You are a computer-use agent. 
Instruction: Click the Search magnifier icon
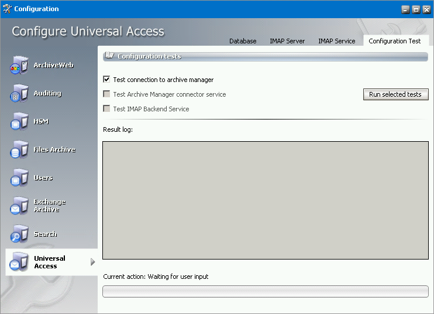coord(19,234)
